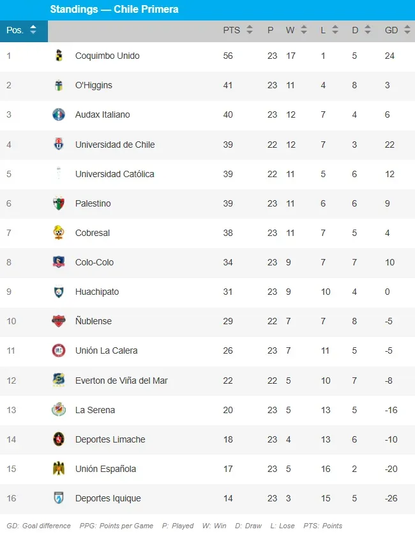This screenshot has width=415, height=534.
Task: Sort table by GD column arrows
Action: point(407,30)
